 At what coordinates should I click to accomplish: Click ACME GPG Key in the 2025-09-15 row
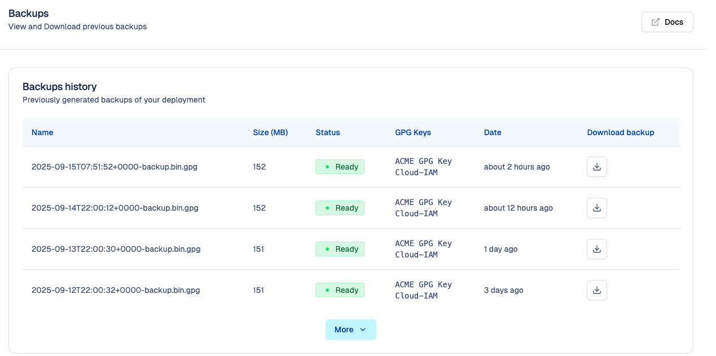pos(423,161)
